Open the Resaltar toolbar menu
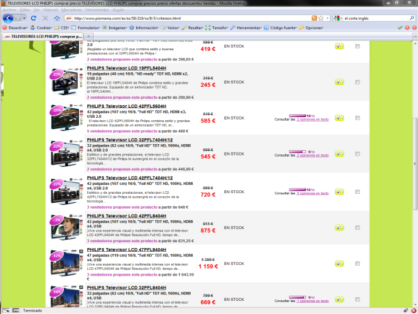Viewport: 418px width, 314px height. tap(192, 28)
